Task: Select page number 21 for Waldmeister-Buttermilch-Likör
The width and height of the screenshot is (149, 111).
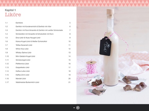Action: tap(70, 82)
